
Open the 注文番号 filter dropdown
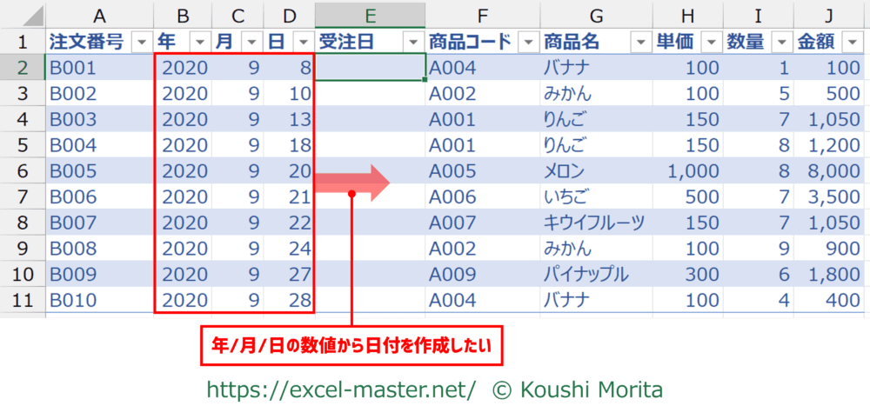[x=140, y=43]
